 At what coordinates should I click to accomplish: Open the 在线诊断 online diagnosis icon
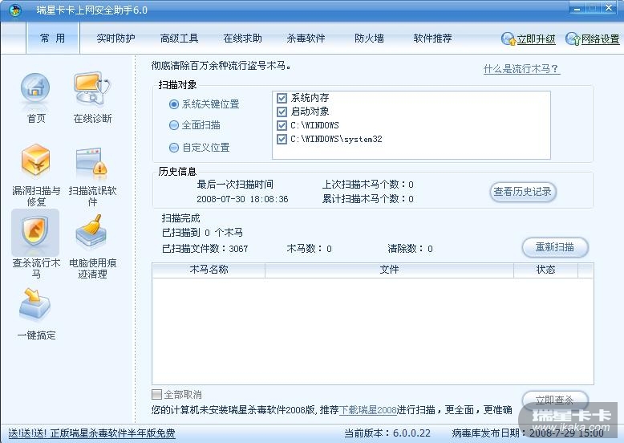pos(92,88)
